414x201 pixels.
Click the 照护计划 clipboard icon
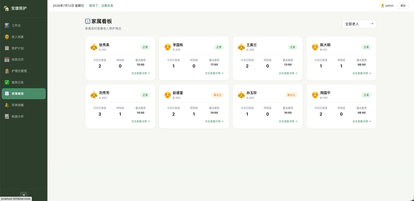click(x=7, y=48)
